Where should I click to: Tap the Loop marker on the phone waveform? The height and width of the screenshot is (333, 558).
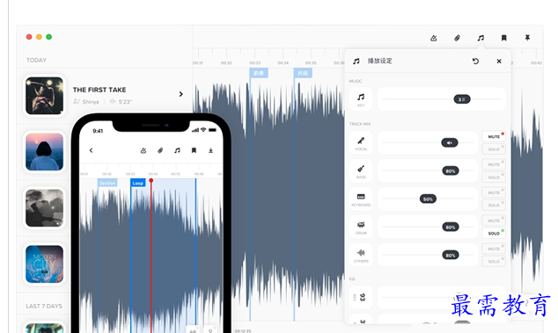[137, 183]
